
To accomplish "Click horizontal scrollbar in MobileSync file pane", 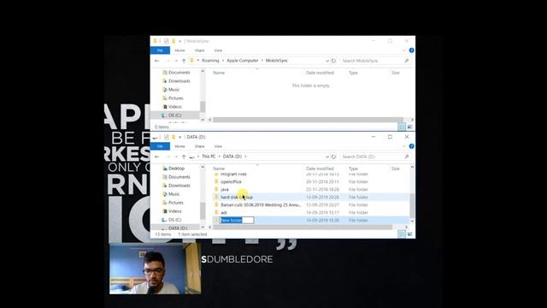I will (x=308, y=120).
